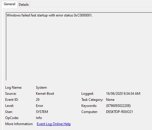Select the Logged date 16/06/2020 9:34:34 AM
Image resolution: width=152 pixels, height=130 pixels.
(123, 94)
